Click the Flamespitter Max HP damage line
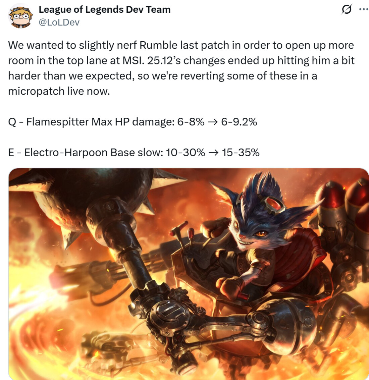 click(x=133, y=122)
